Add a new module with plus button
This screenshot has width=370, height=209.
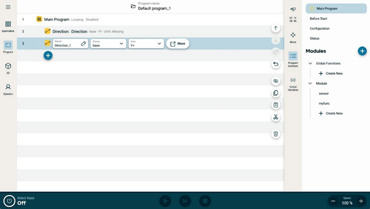click(x=362, y=51)
